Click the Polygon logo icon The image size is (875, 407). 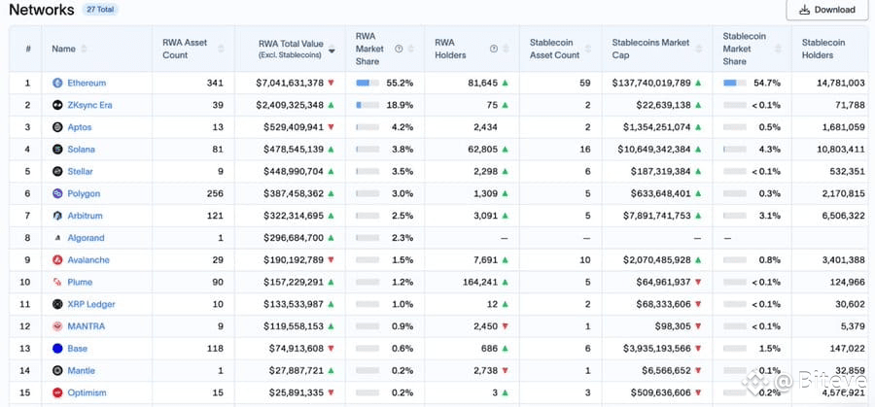(x=57, y=193)
